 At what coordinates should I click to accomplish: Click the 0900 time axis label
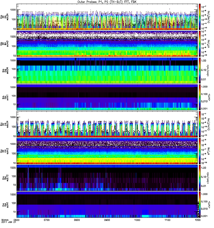[x=107, y=220]
